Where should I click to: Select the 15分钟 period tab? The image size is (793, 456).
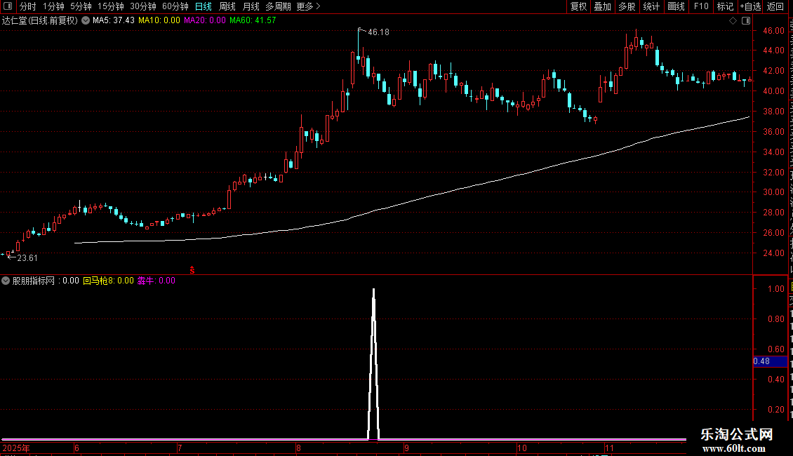pos(111,6)
